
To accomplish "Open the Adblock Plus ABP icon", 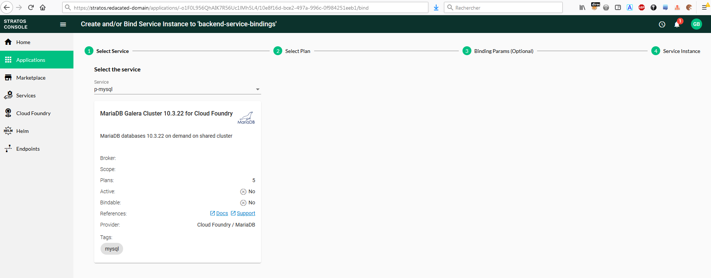I will (x=642, y=7).
